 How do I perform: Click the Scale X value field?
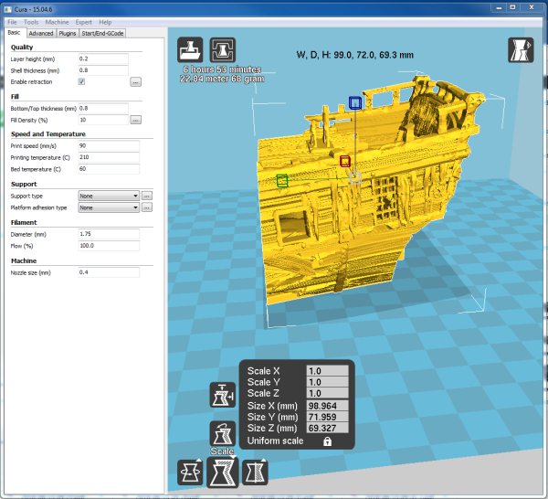(x=328, y=371)
